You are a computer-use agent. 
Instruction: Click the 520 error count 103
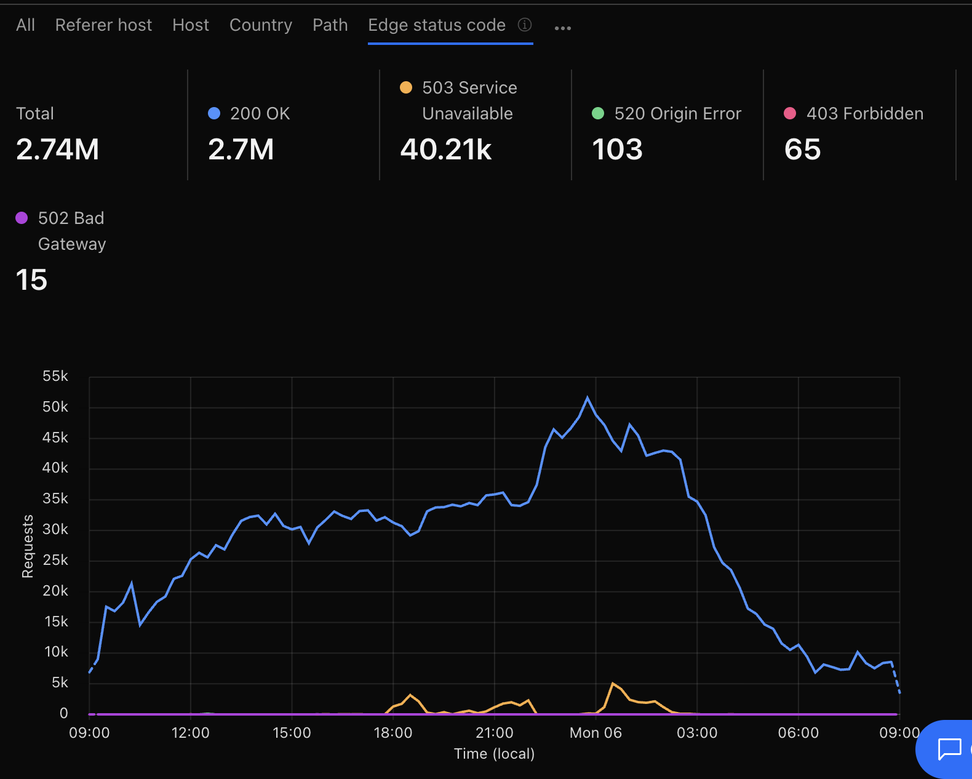618,150
